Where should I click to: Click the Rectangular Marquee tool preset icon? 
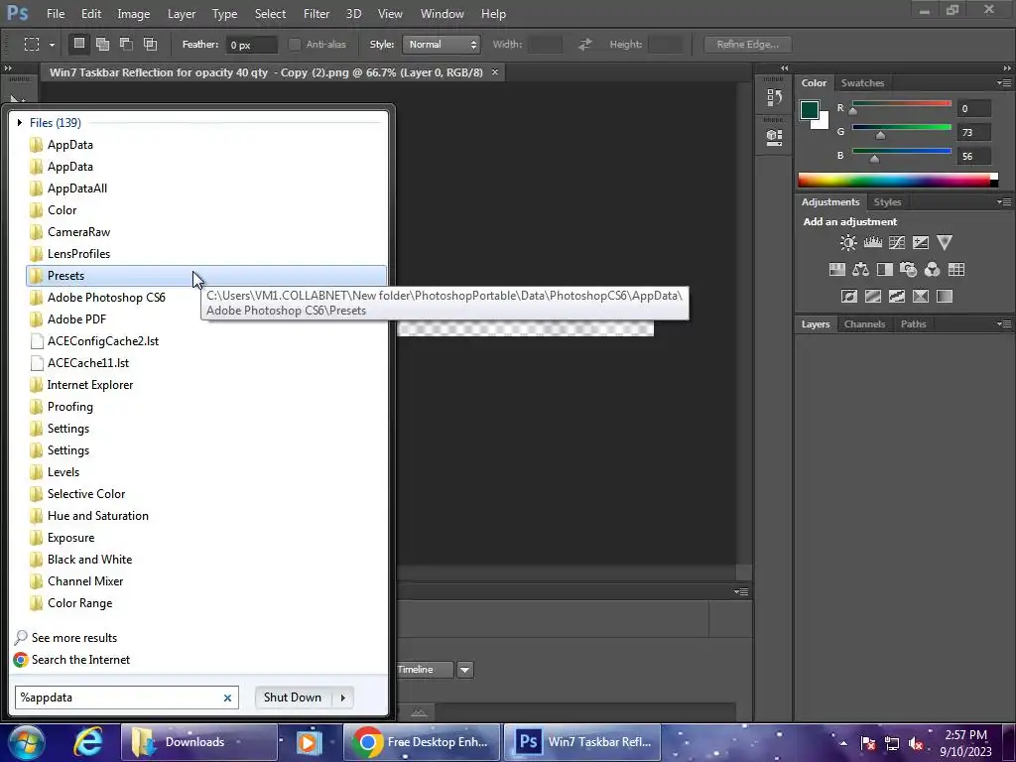click(31, 44)
